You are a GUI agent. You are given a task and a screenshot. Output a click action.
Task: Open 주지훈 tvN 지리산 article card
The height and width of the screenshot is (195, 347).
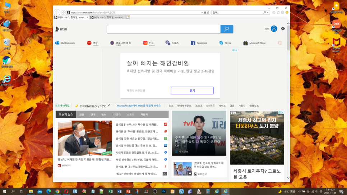coord(199,133)
